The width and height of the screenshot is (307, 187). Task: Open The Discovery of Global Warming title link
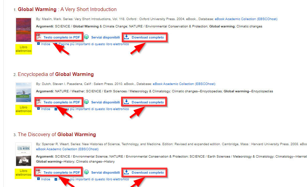point(57,134)
